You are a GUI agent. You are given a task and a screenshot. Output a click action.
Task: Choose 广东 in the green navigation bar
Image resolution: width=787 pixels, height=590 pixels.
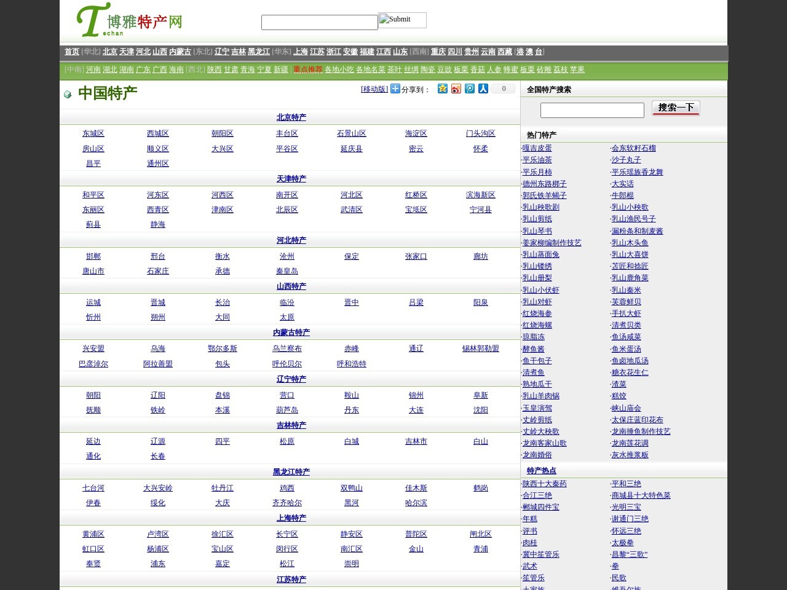click(x=143, y=69)
